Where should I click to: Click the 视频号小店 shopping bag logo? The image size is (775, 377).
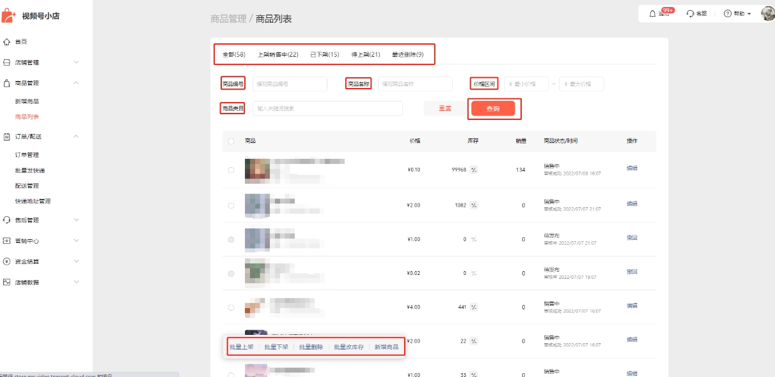click(x=9, y=15)
